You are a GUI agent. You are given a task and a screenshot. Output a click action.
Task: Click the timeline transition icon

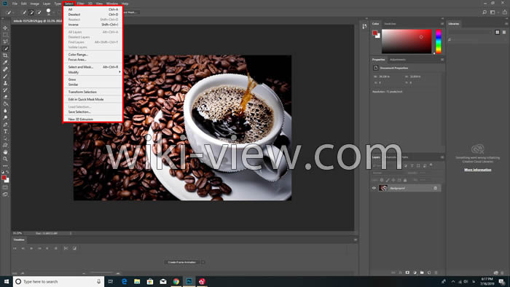(74, 248)
